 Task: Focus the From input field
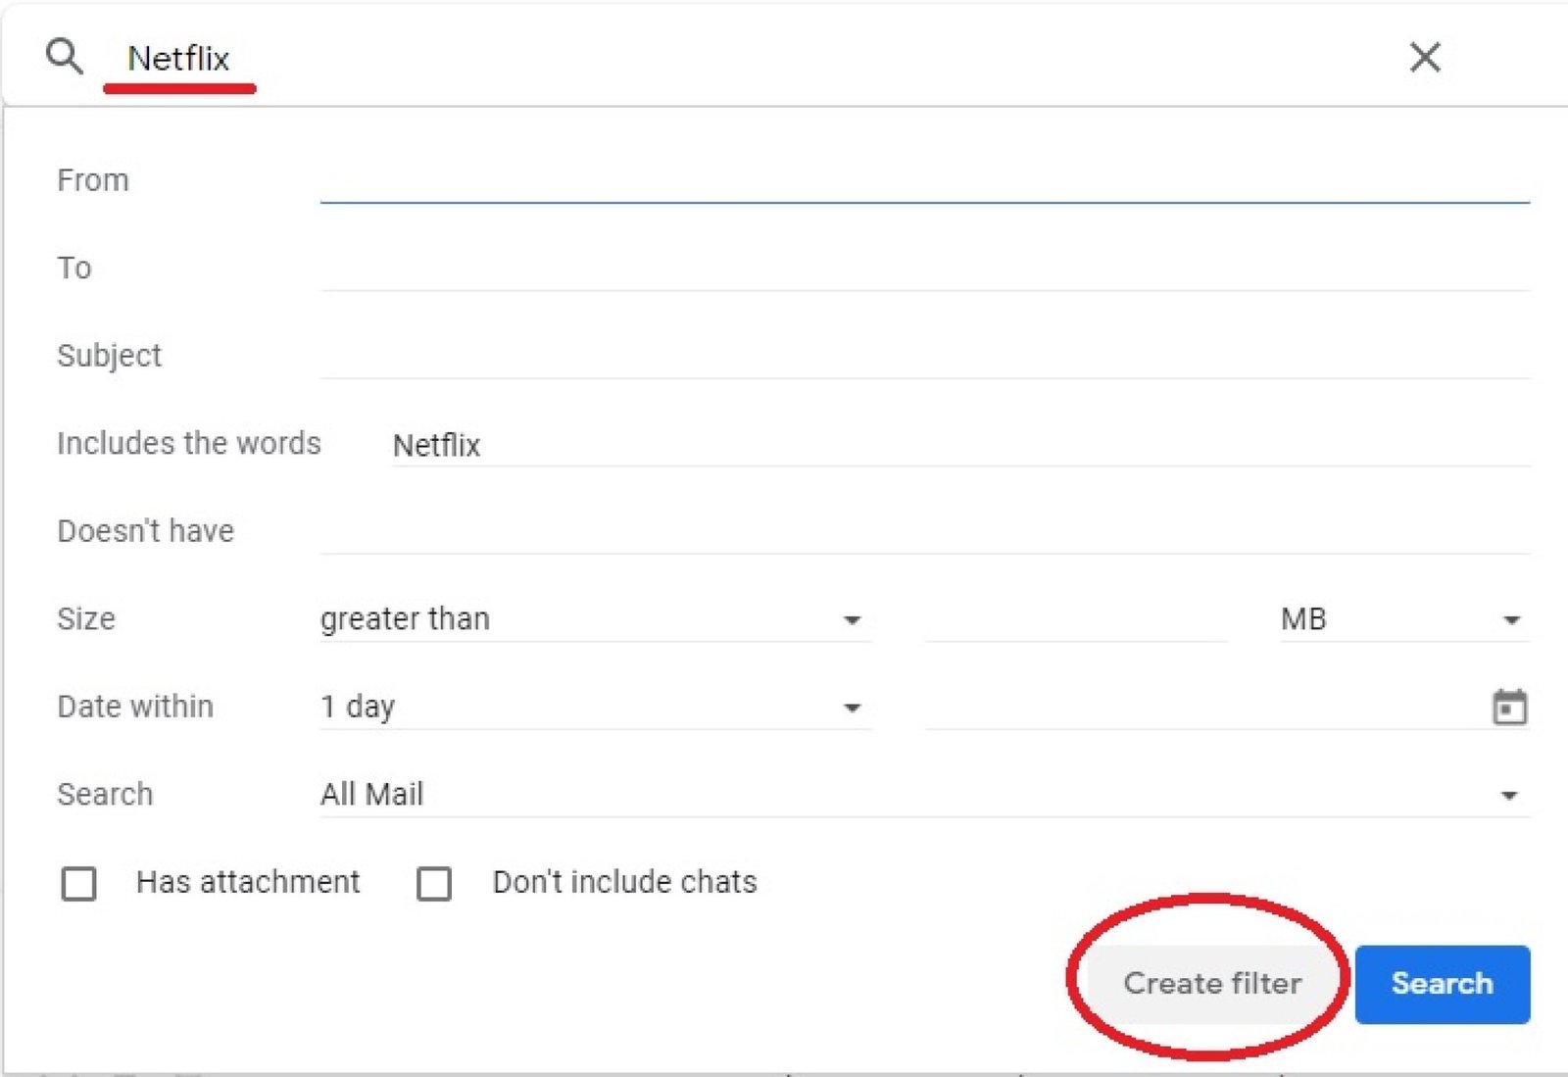(924, 180)
